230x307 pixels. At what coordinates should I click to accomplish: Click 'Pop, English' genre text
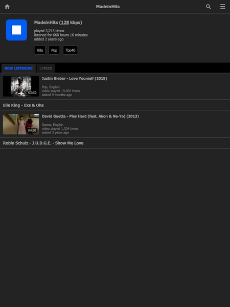51,87
